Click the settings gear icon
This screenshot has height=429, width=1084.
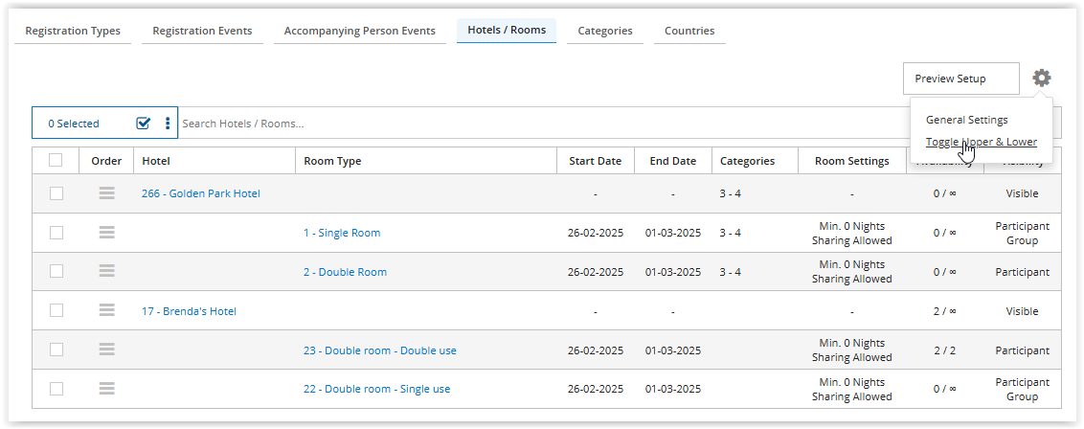point(1041,79)
